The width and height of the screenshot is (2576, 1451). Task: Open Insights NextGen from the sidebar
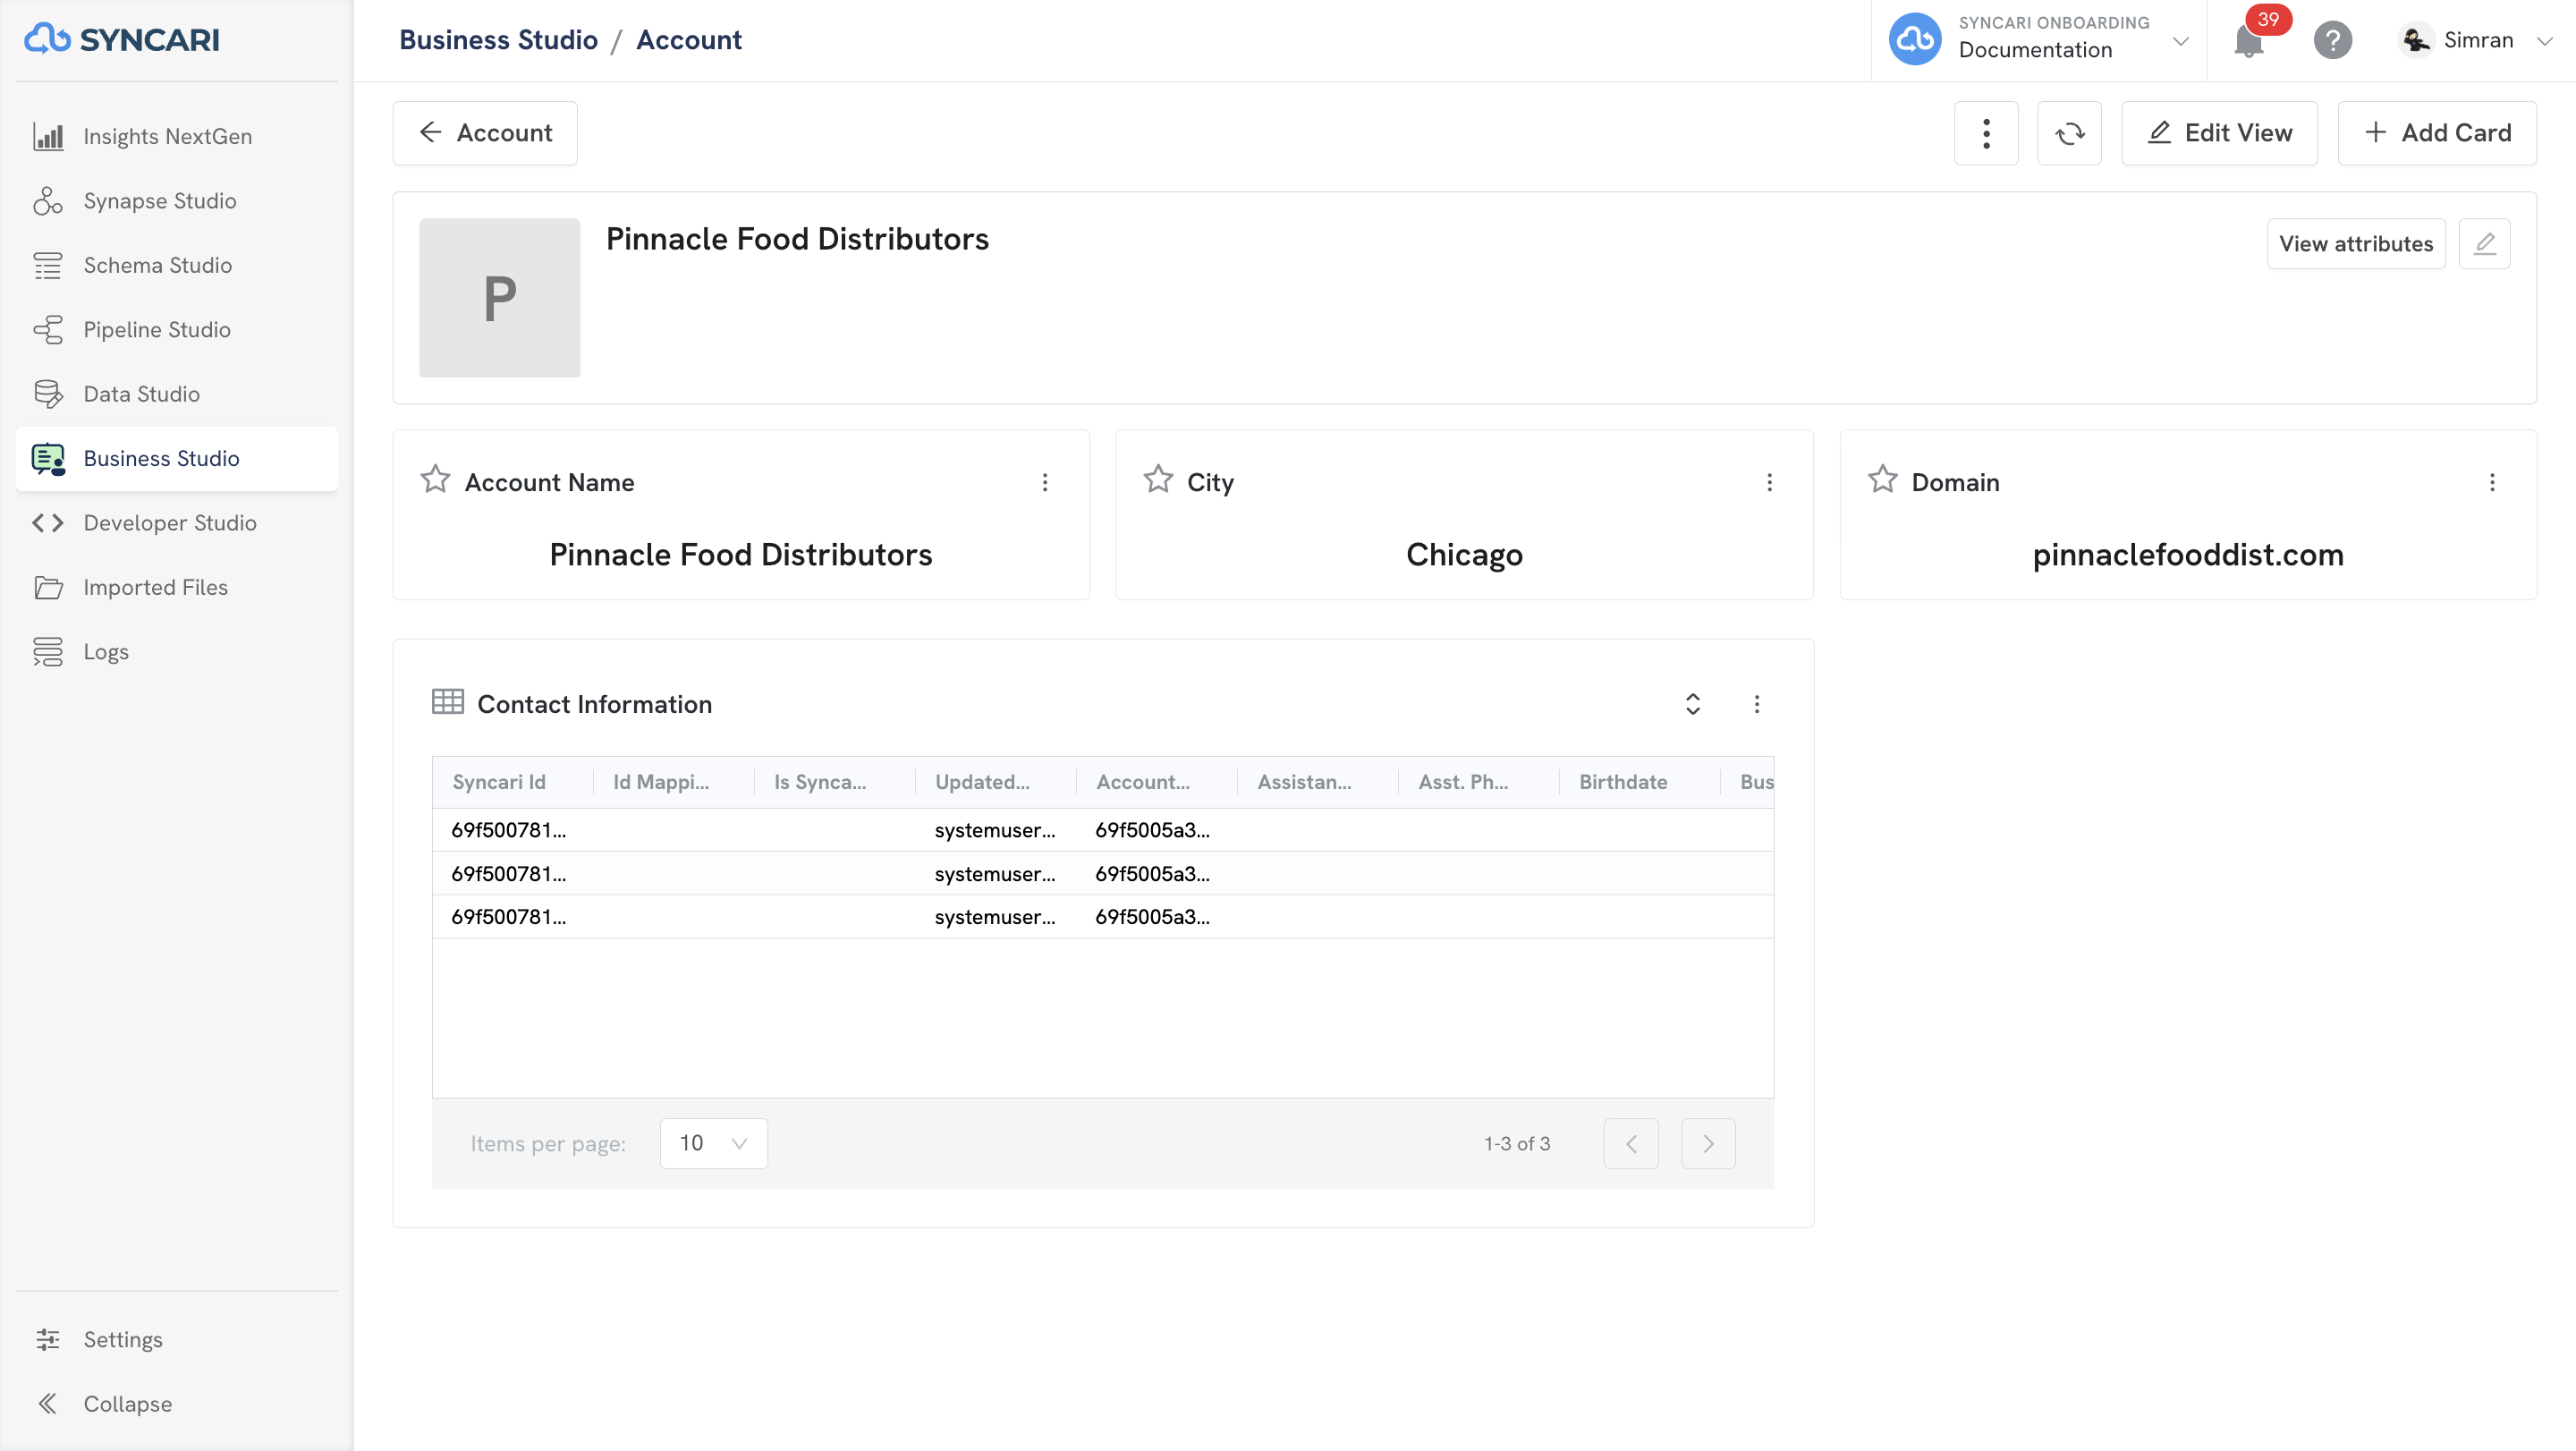[176, 136]
